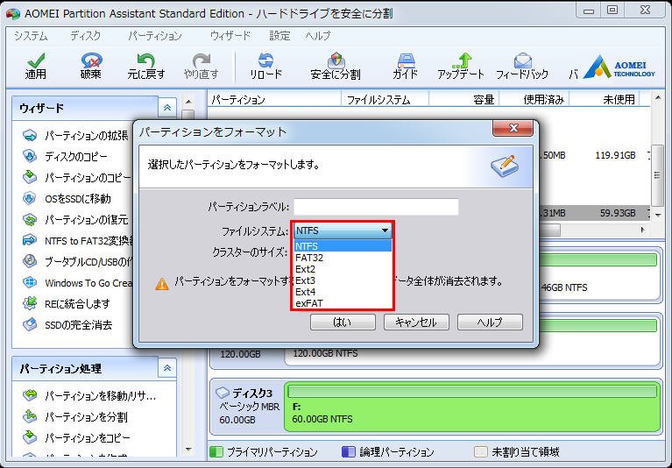The width and height of the screenshot is (672, 468).
Task: Click the 元に戻す (Undo) toolbar icon
Action: pyautogui.click(x=145, y=66)
